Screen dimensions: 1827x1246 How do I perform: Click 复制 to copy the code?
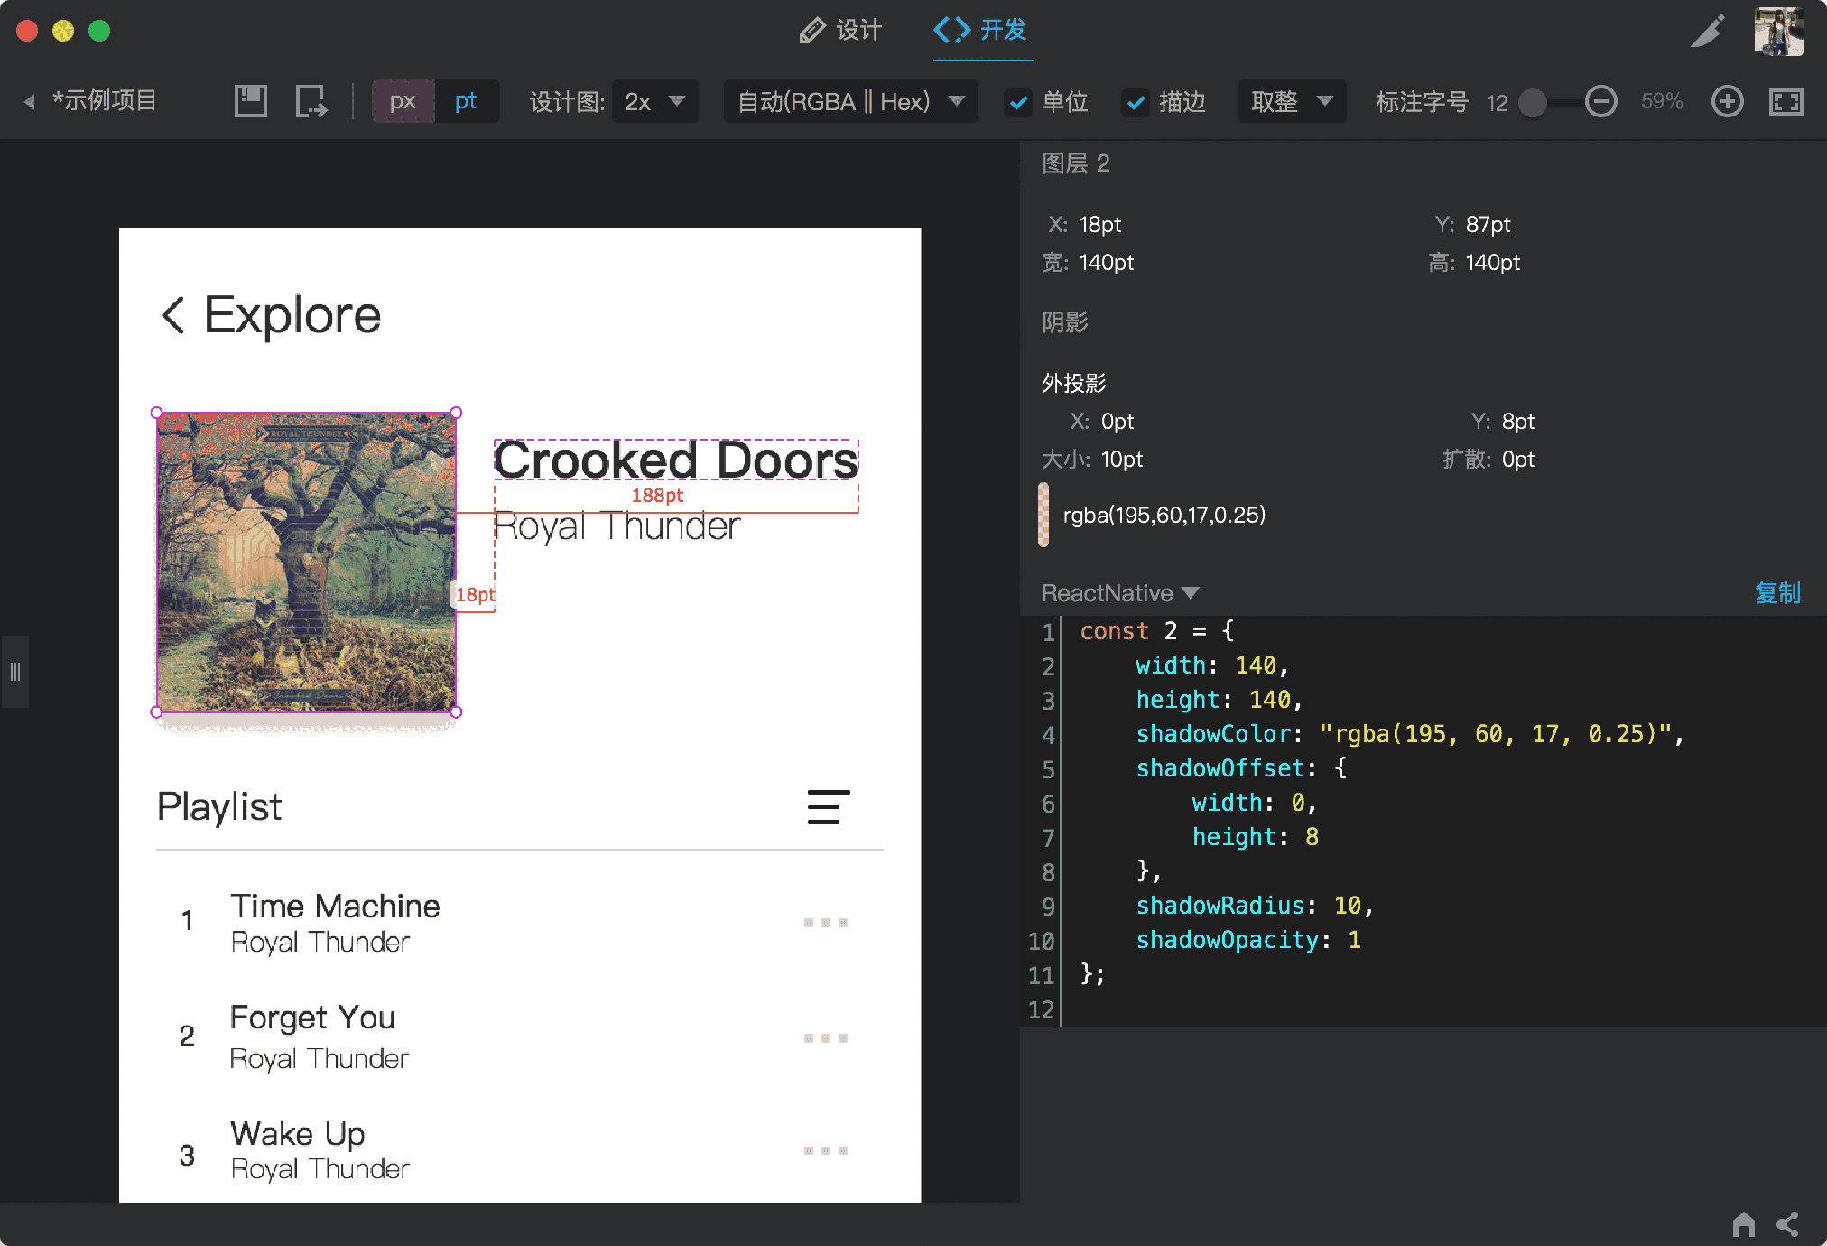click(x=1776, y=593)
